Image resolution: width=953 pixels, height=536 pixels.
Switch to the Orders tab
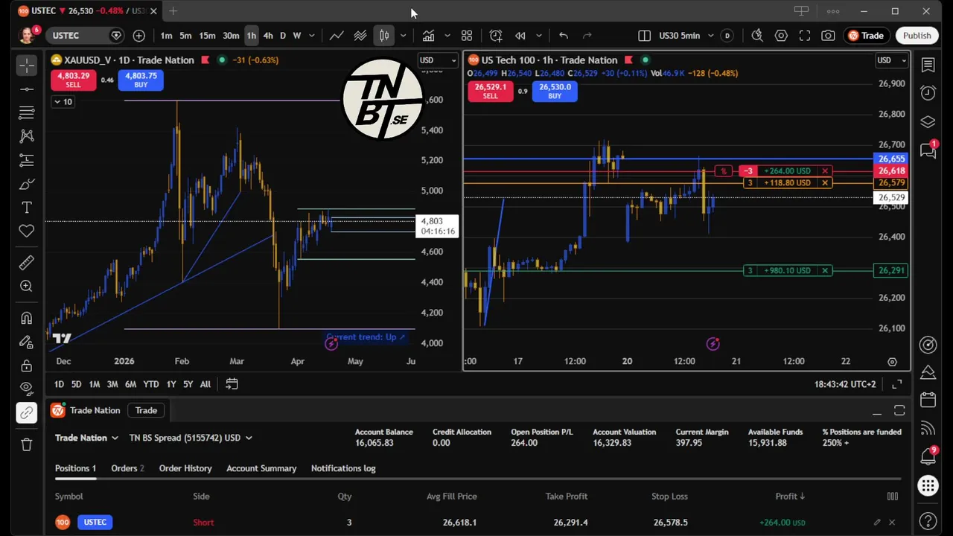pyautogui.click(x=127, y=468)
